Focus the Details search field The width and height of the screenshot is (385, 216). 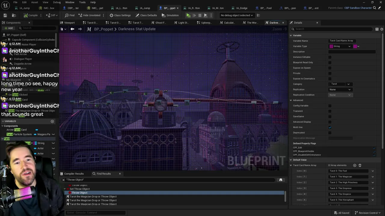(332, 29)
